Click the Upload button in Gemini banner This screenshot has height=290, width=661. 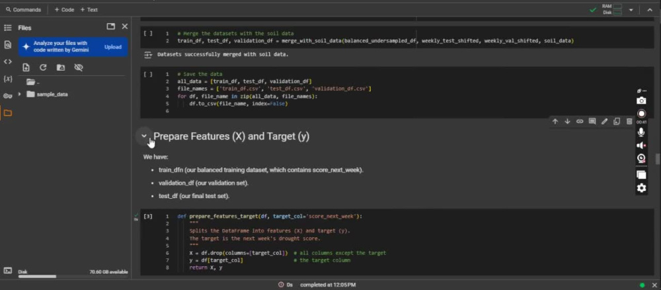[113, 47]
